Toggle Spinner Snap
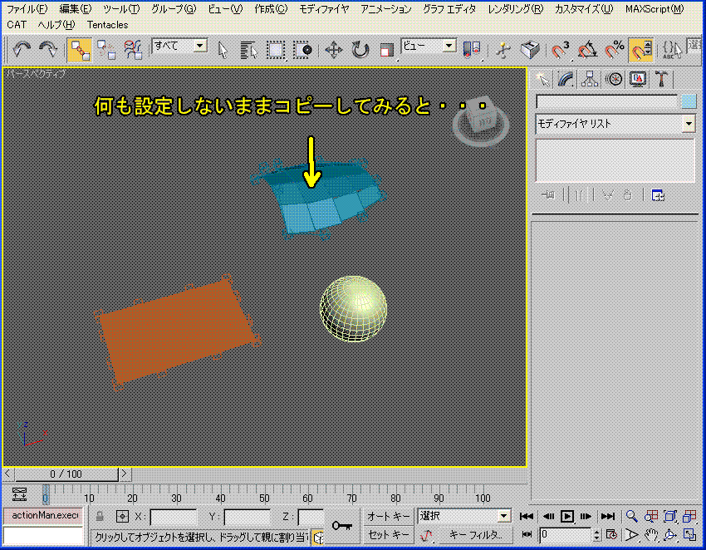Viewport: 706px width, 550px height. pos(640,50)
